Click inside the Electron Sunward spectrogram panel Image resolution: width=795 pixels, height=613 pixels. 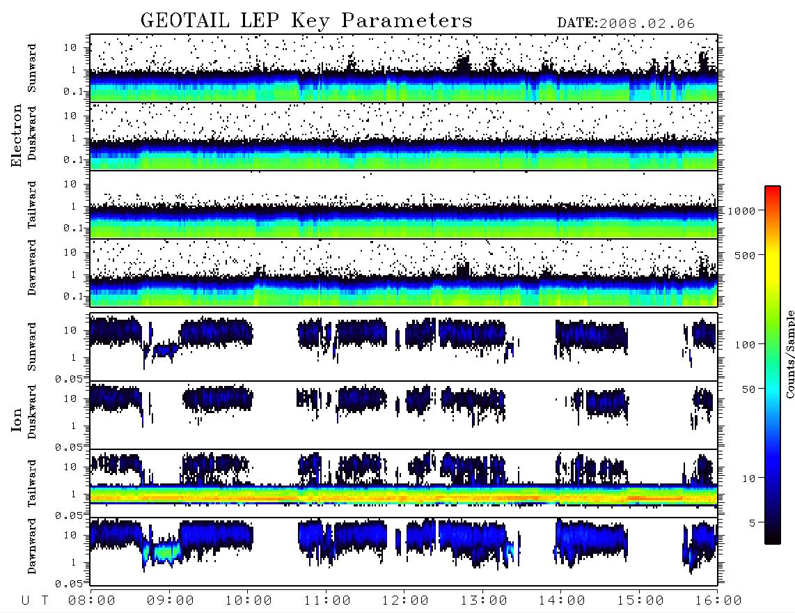coord(404,68)
